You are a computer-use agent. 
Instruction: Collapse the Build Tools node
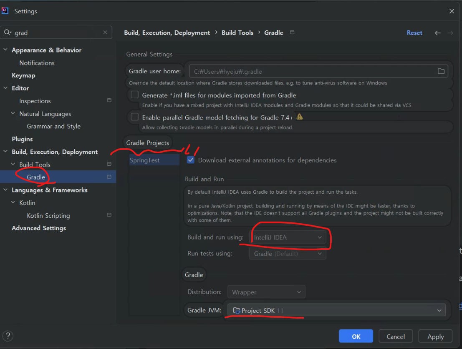pyautogui.click(x=13, y=164)
